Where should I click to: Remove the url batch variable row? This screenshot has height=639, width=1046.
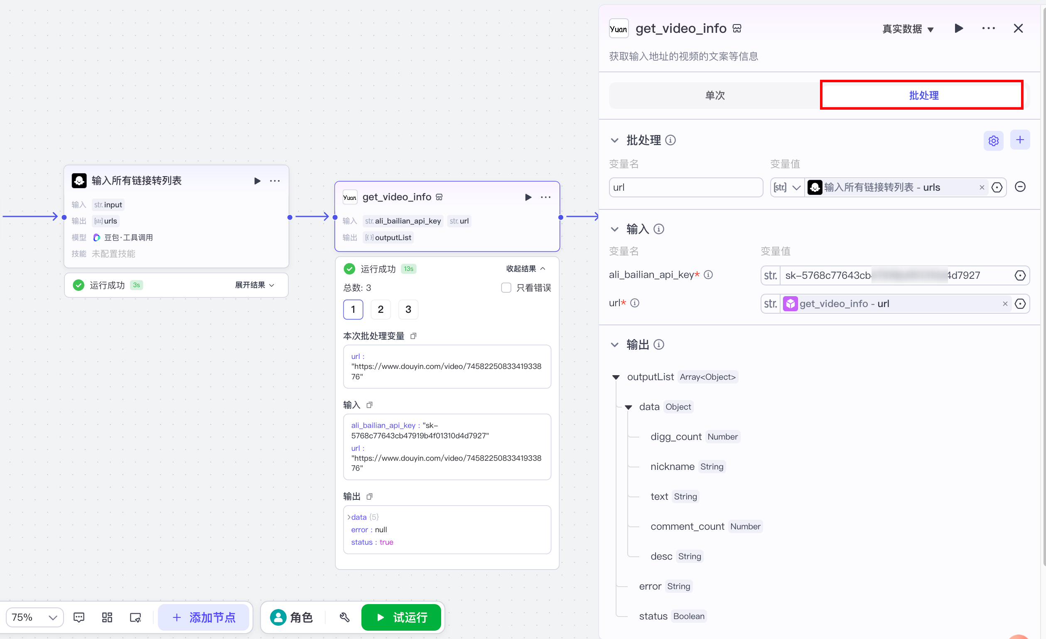pos(1020,187)
